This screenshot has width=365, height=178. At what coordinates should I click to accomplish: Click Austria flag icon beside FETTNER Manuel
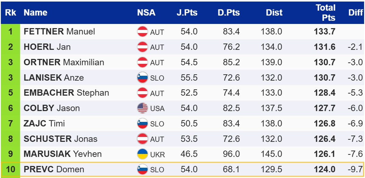click(142, 32)
